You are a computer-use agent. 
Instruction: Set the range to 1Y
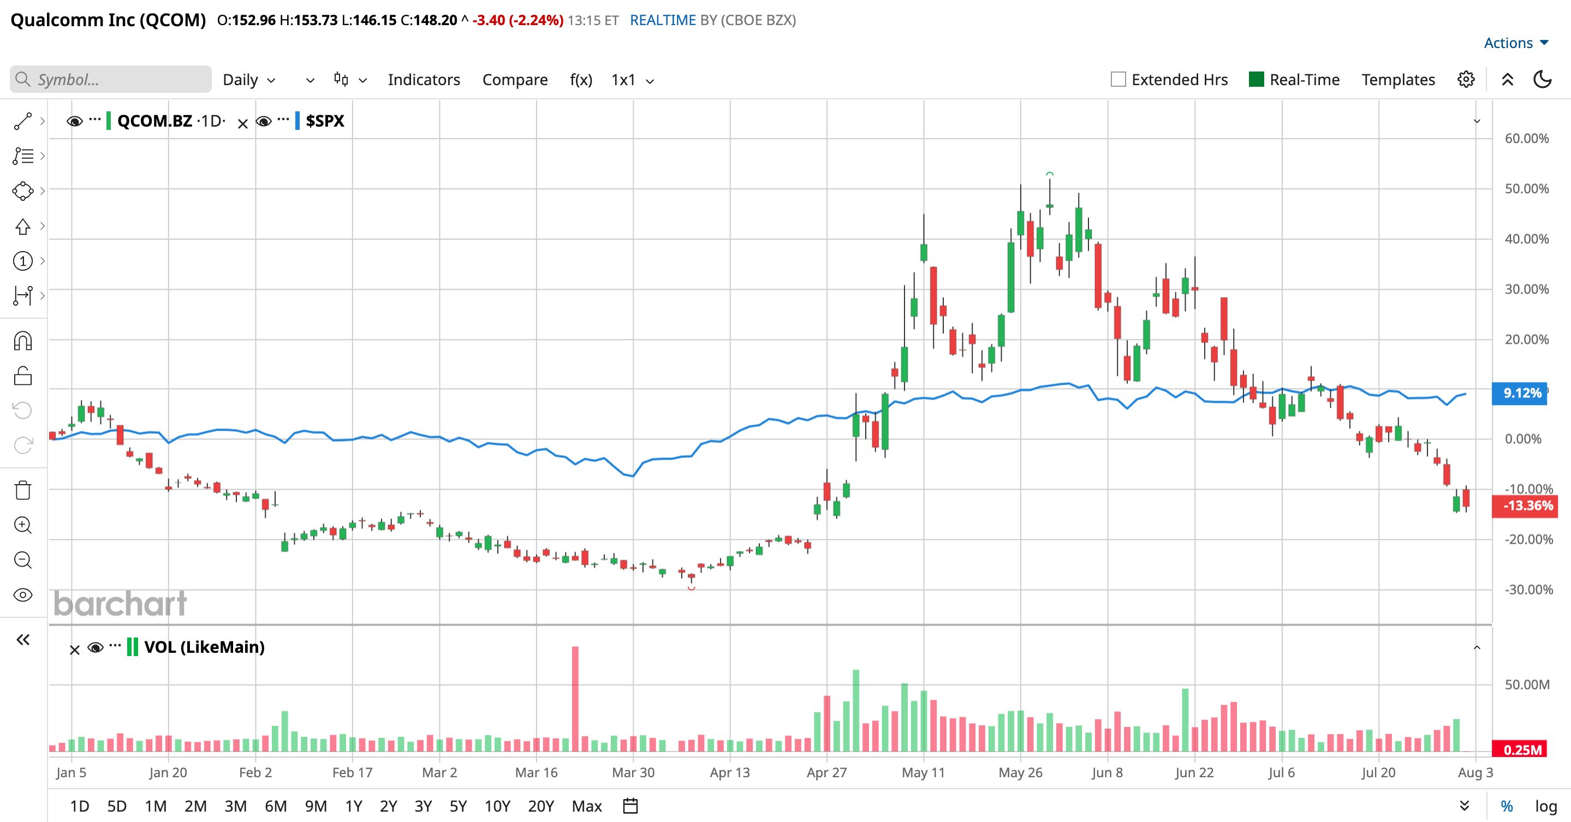click(x=354, y=806)
